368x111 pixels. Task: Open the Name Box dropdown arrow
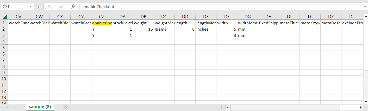point(31,6)
